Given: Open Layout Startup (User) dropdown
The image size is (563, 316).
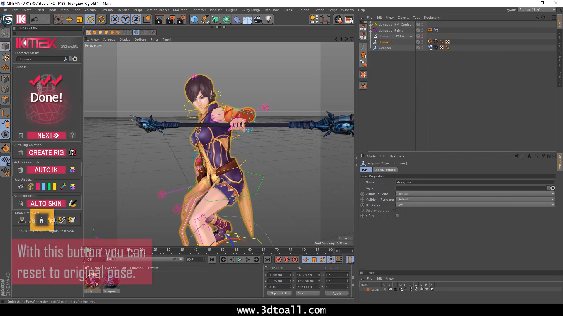Looking at the screenshot, I should tap(537, 10).
